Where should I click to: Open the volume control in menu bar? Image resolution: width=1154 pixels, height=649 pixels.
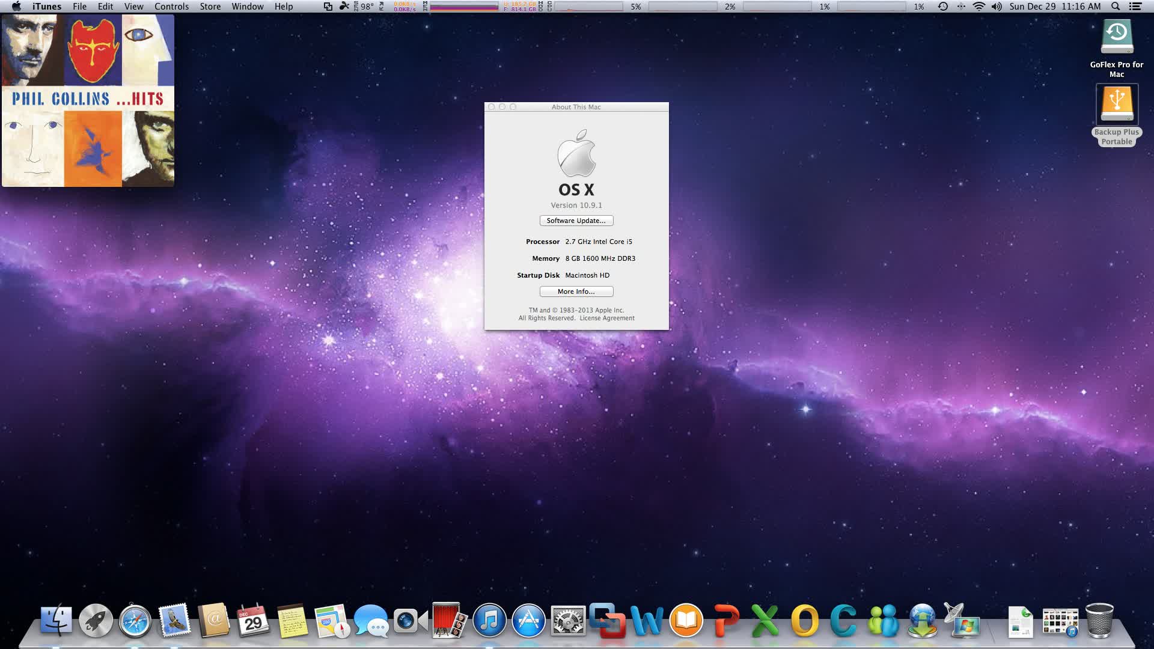(x=997, y=7)
